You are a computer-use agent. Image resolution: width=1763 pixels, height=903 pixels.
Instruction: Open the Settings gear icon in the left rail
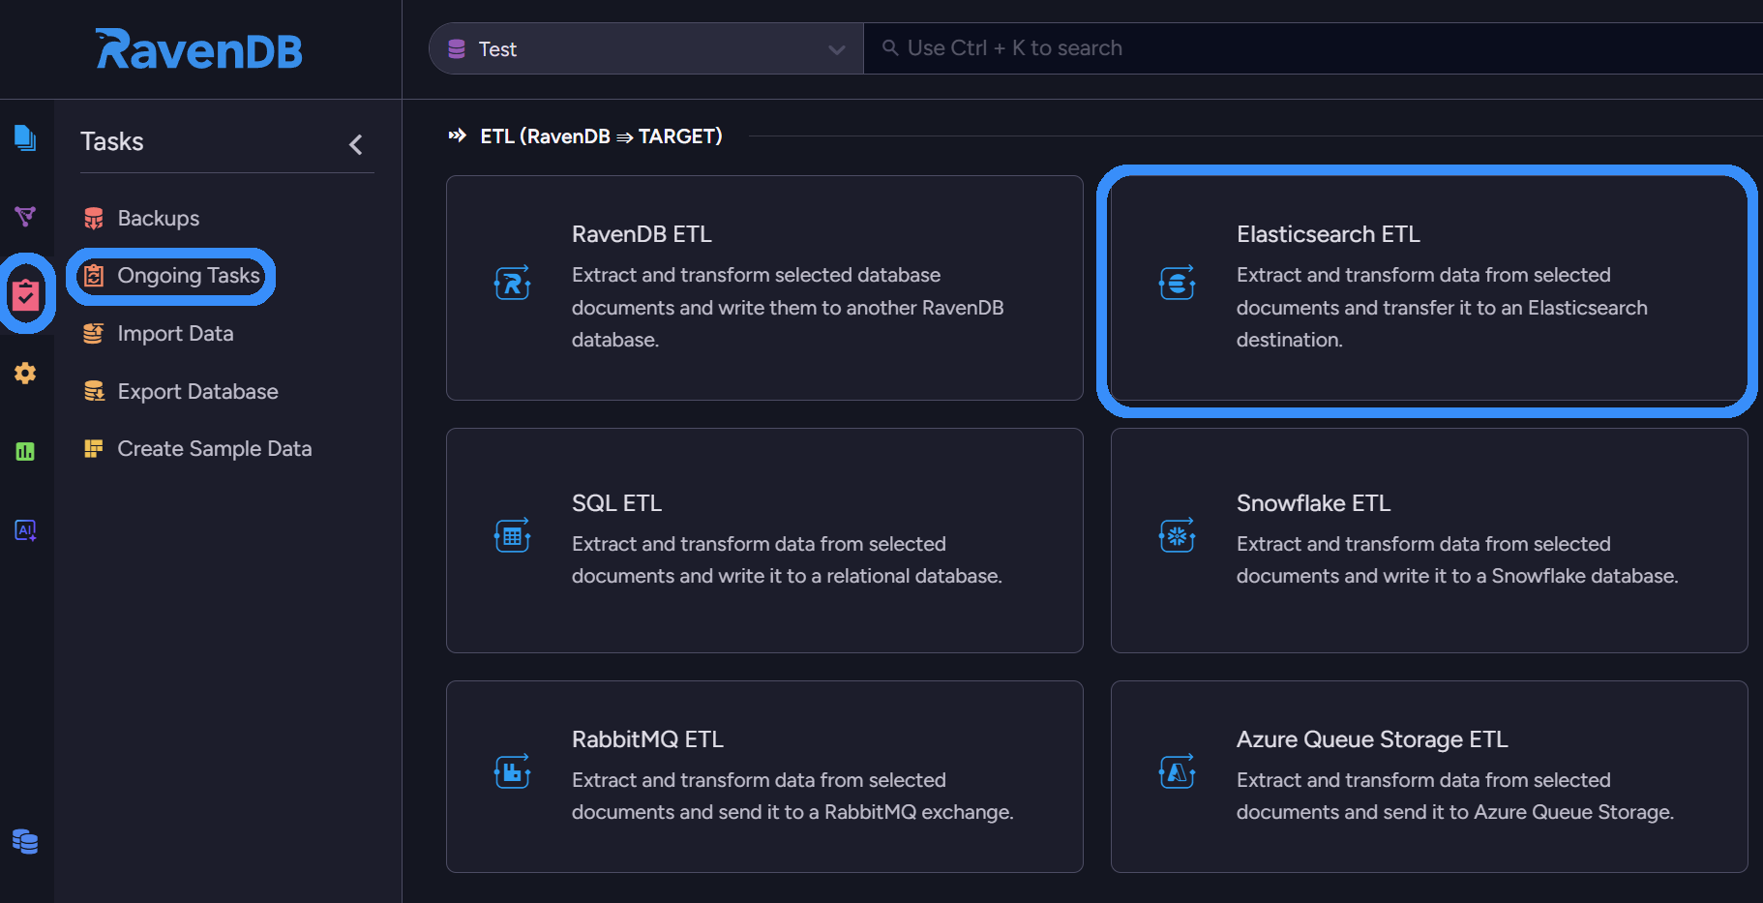[x=25, y=373]
